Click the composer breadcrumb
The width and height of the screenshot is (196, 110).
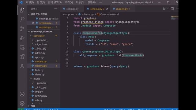[x=69, y=14]
